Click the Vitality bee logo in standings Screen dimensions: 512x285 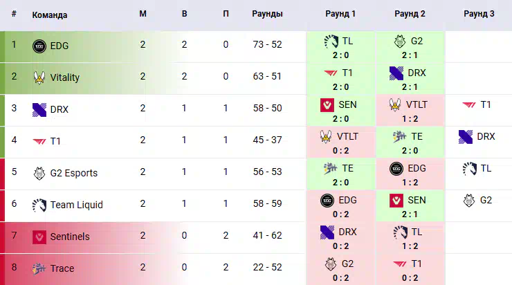click(x=39, y=77)
